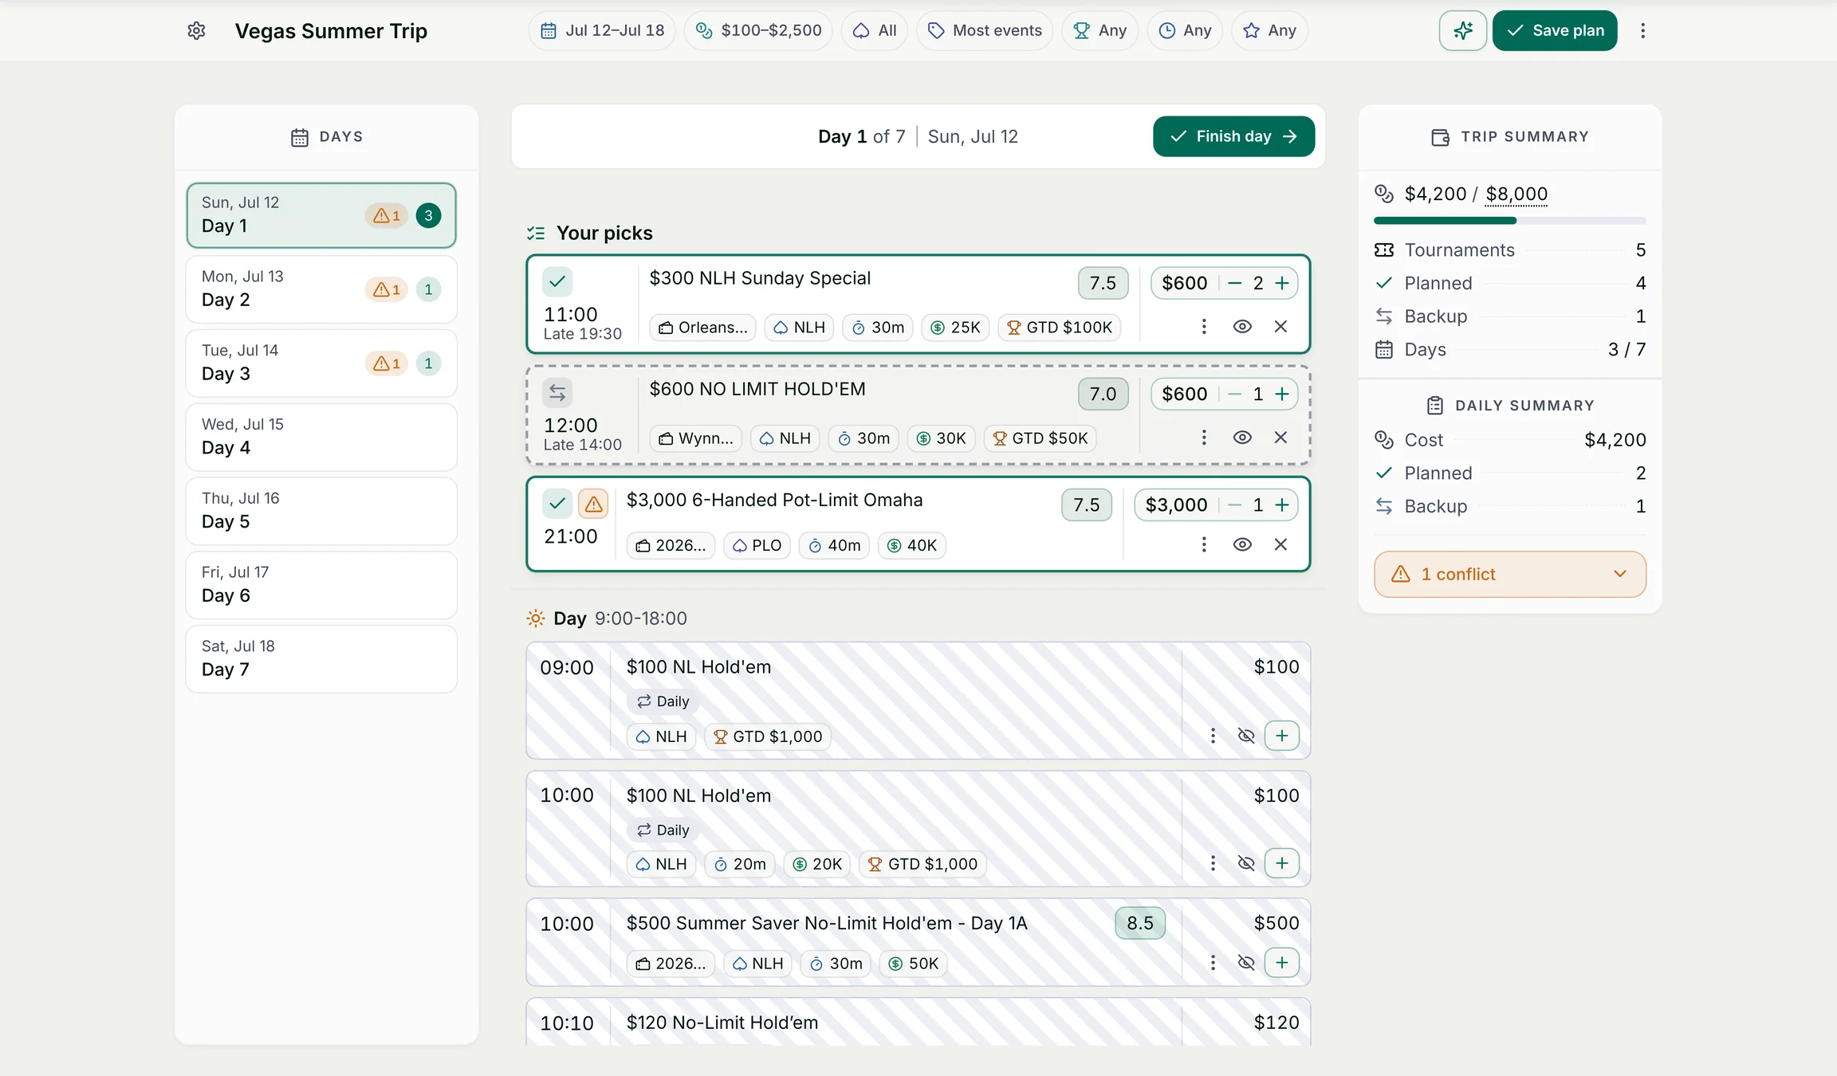Unhide the $500 Summer Saver Day 1A event
1837x1076 pixels.
(x=1246, y=963)
